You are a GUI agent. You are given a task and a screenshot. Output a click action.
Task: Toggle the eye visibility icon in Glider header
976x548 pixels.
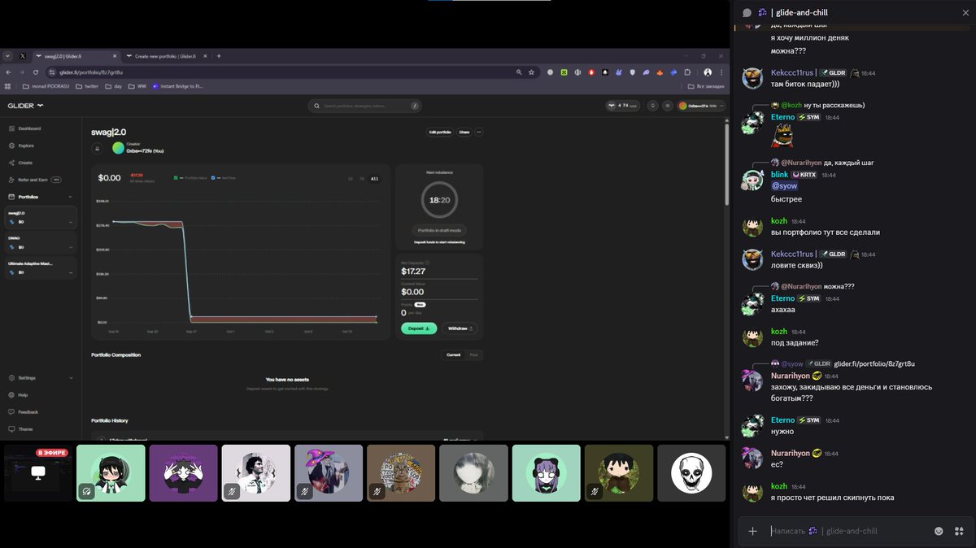667,106
